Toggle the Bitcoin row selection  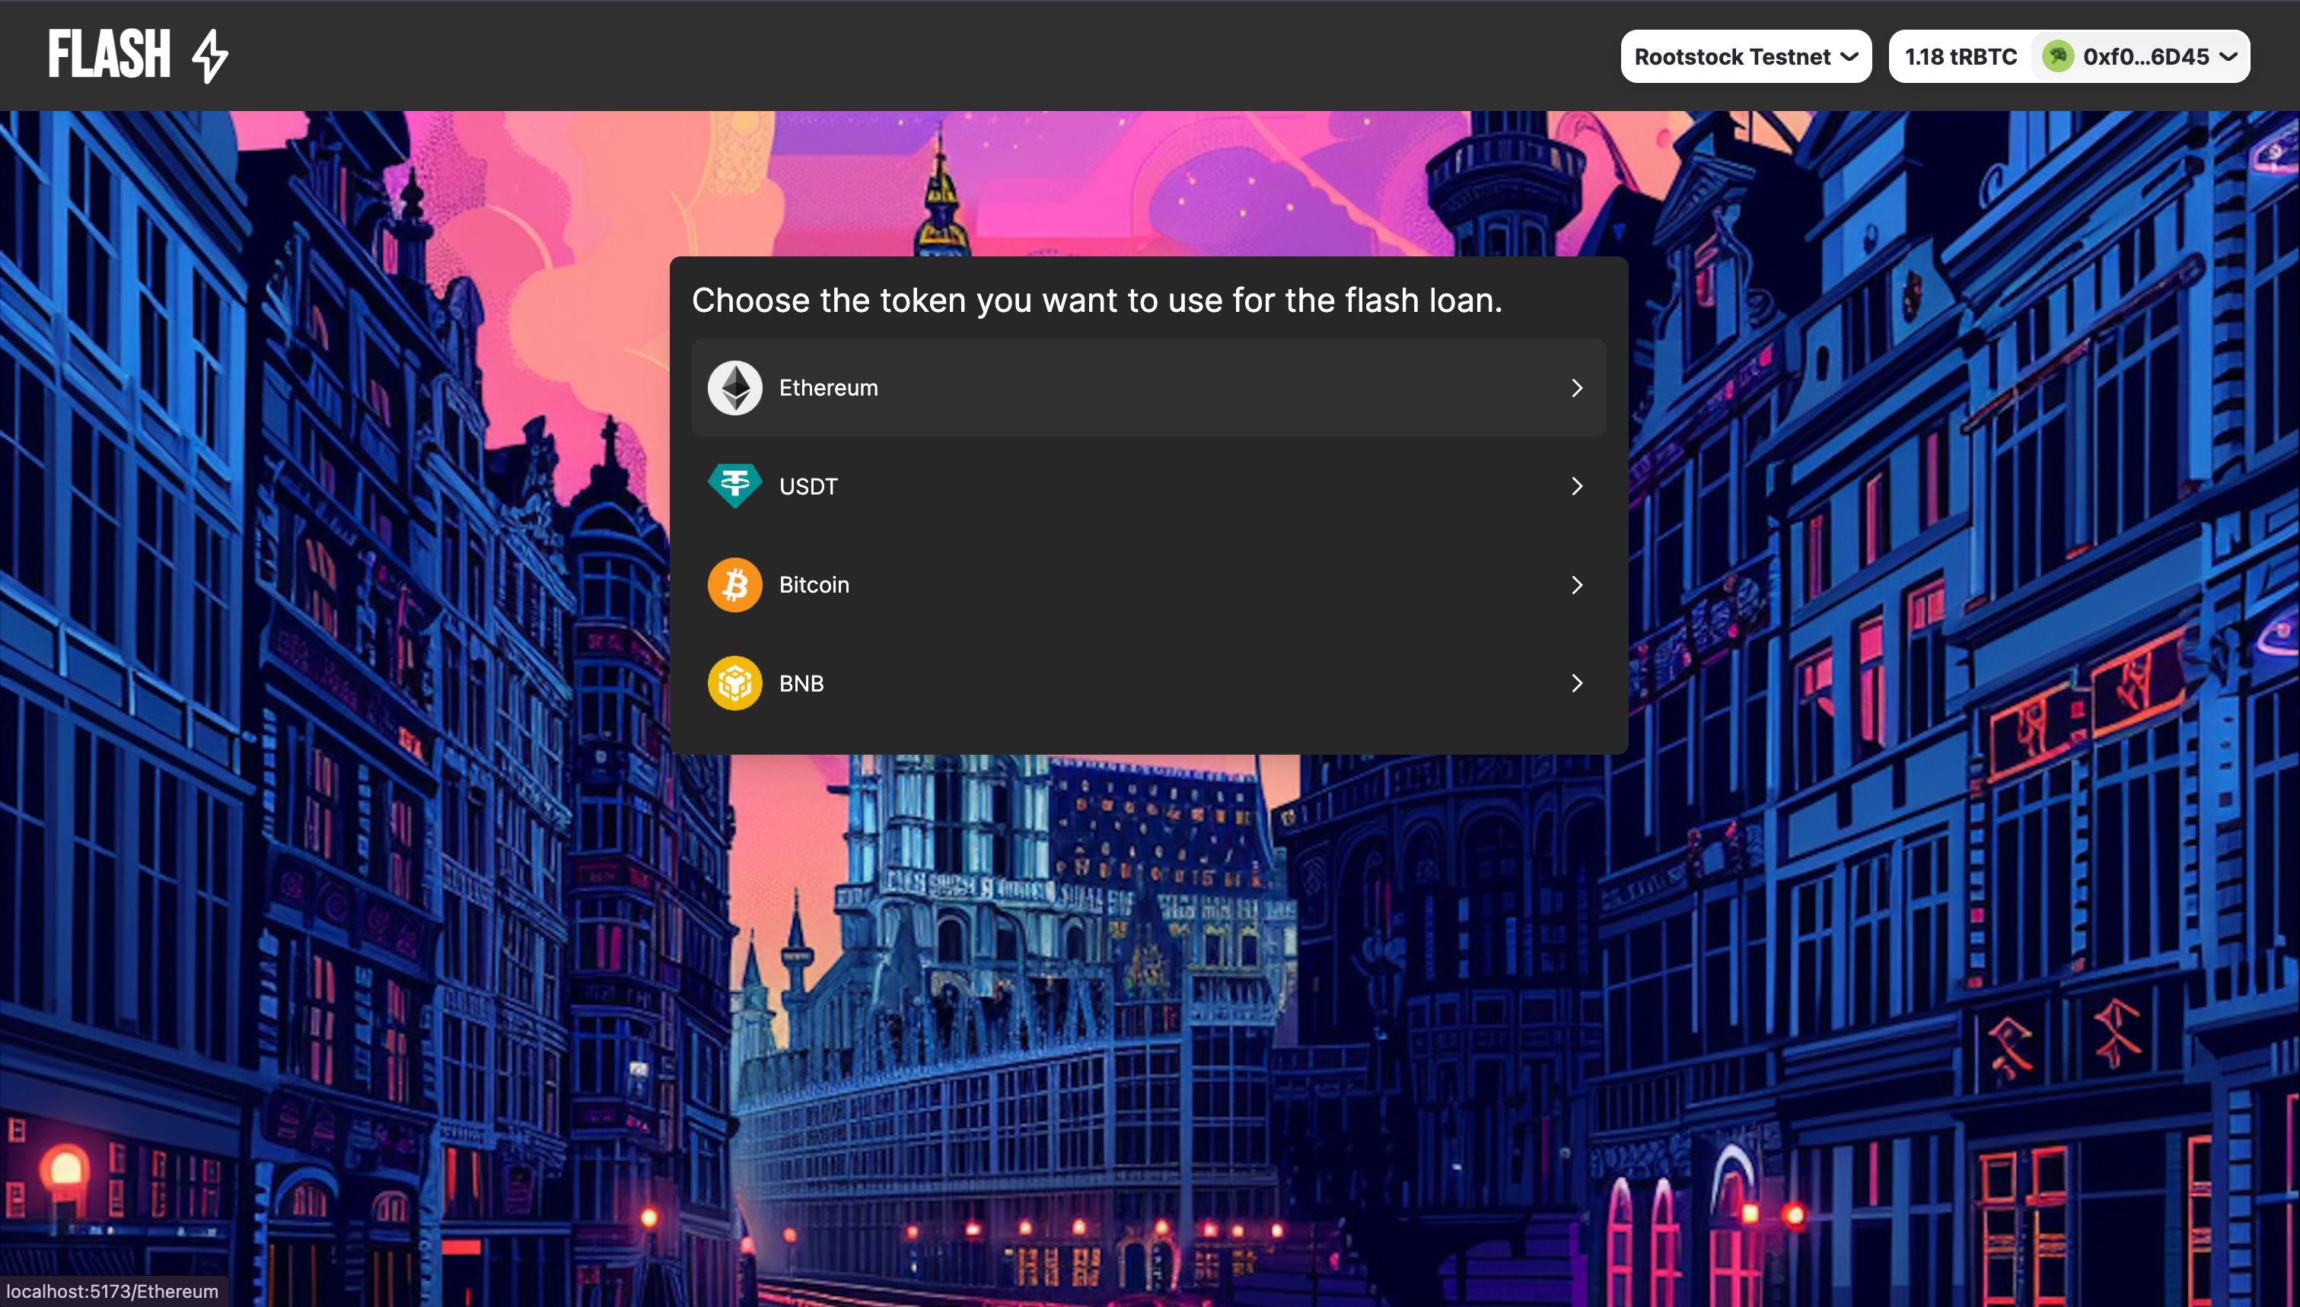tap(1148, 584)
